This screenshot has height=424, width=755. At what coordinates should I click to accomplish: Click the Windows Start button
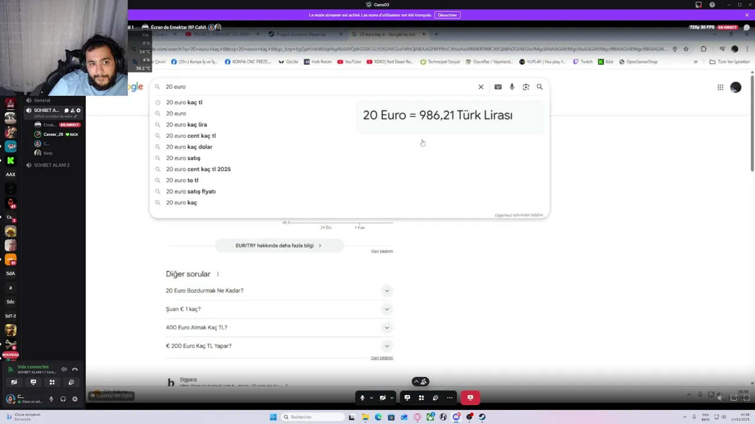pos(273,417)
